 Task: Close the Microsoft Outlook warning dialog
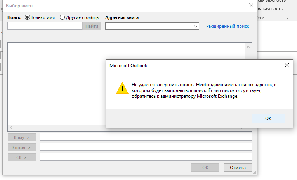coord(287,65)
